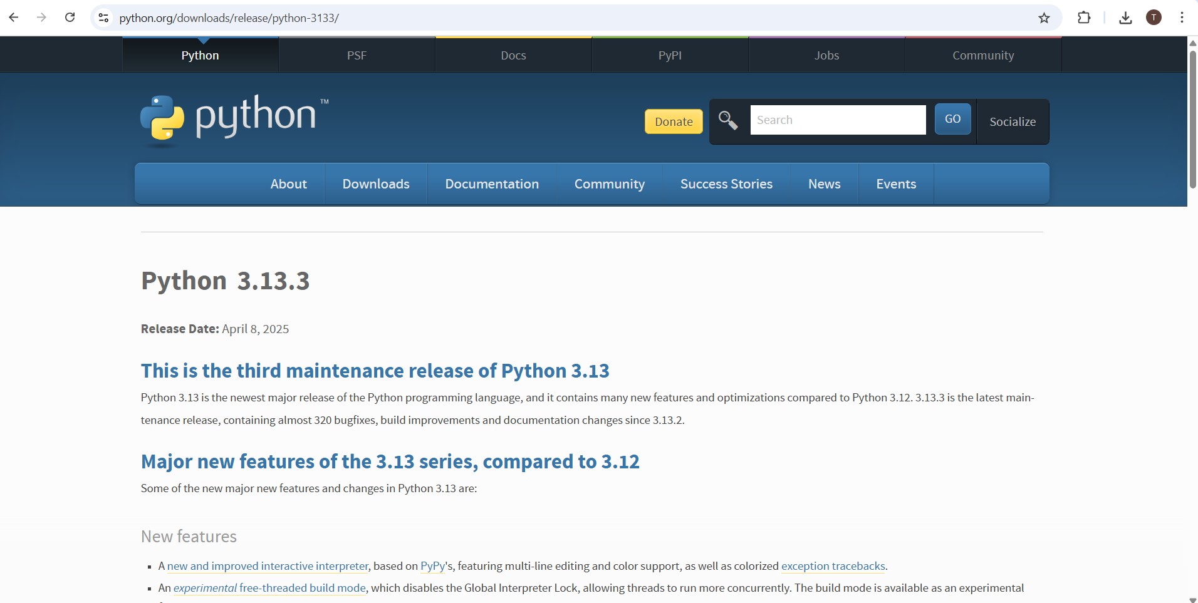Click the magnifying glass search icon
Screen dimensions: 1198x603
pyautogui.click(x=728, y=120)
